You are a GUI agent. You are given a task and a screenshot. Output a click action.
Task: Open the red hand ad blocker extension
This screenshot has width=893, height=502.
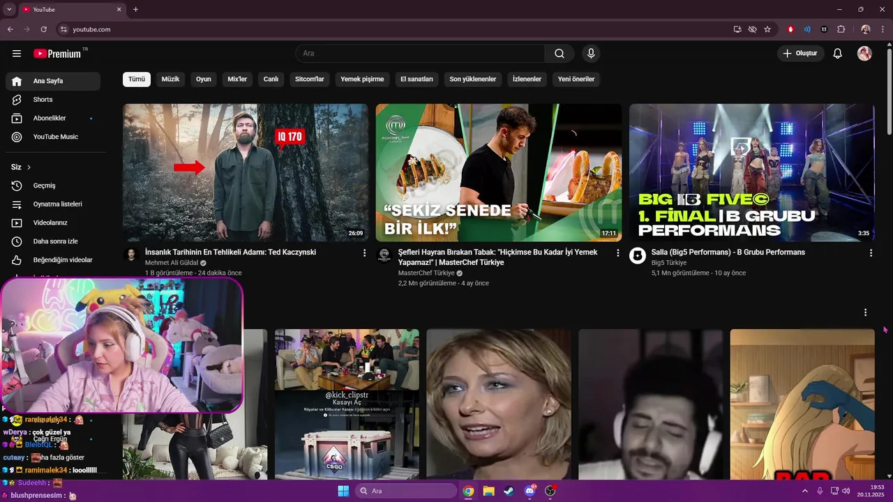[x=790, y=29]
